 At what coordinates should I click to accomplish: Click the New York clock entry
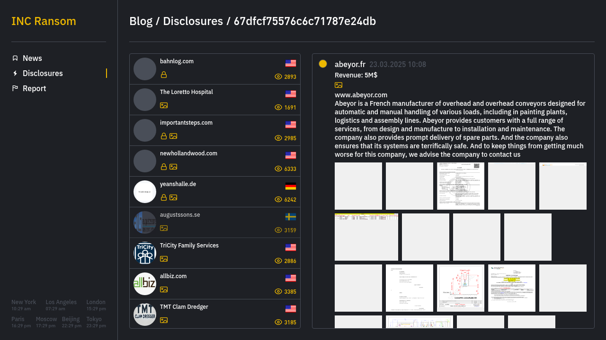(24, 305)
